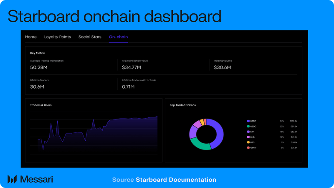The height and width of the screenshot is (188, 334).
Task: Open the Social Stars tab
Action: pos(90,37)
